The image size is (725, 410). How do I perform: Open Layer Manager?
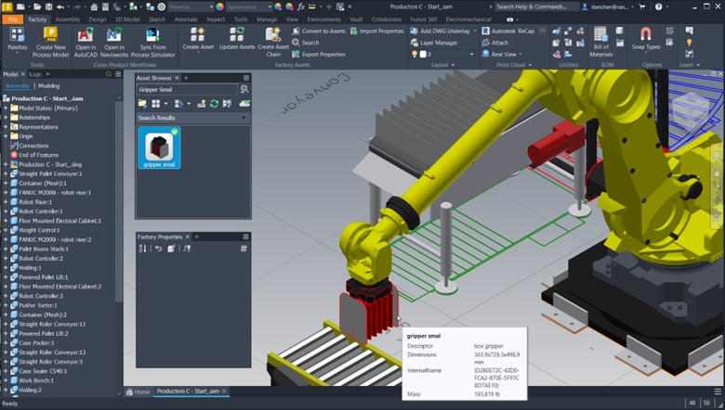point(434,43)
